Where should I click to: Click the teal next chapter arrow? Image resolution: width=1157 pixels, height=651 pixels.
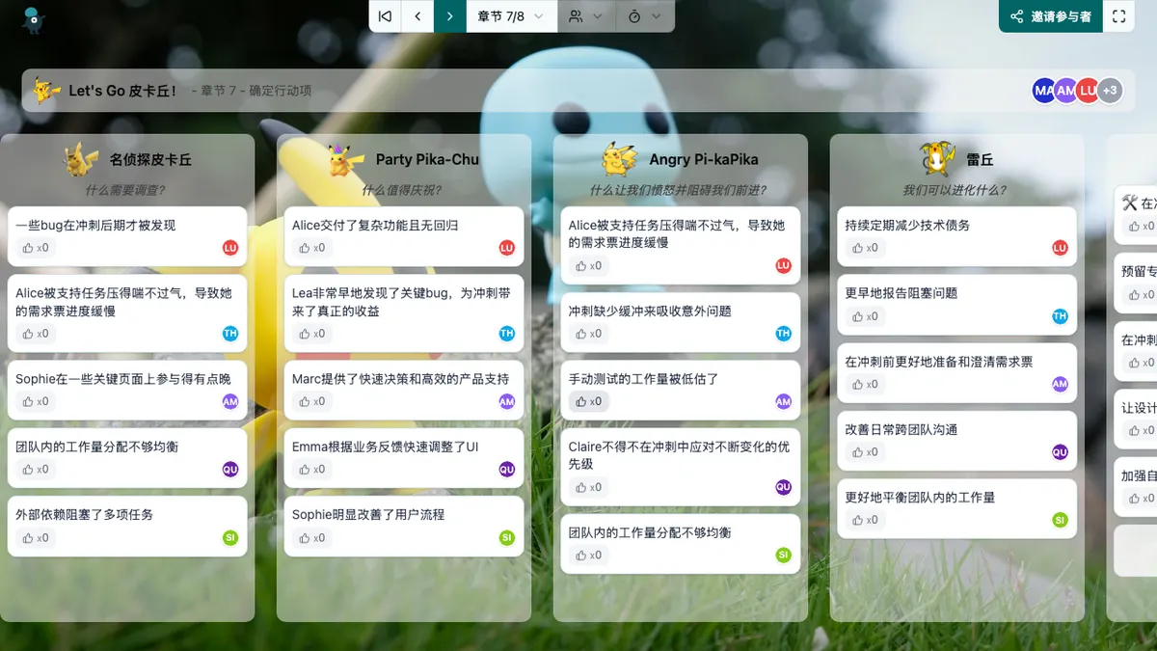click(449, 16)
